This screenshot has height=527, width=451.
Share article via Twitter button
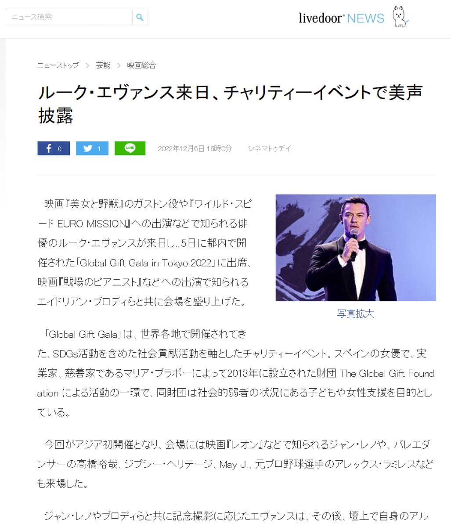pos(92,148)
